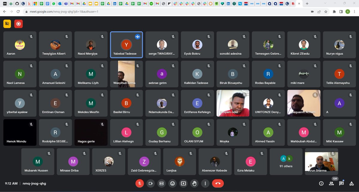This screenshot has width=359, height=192.
Task: Click the browser forward arrow
Action: coord(11,12)
